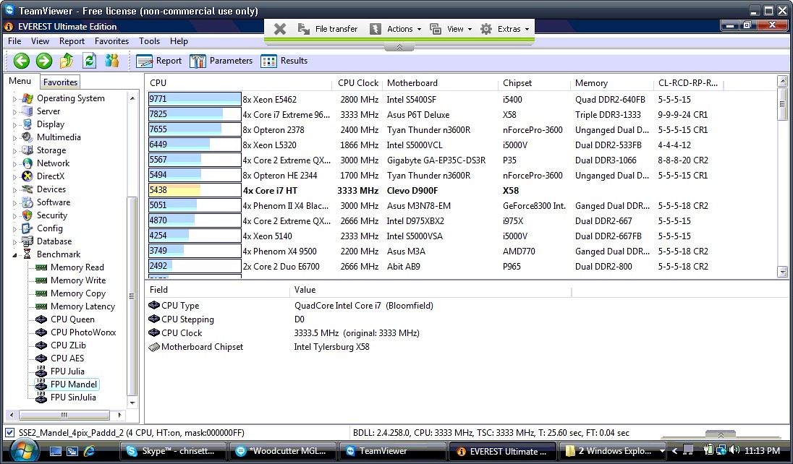Image resolution: width=793 pixels, height=464 pixels.
Task: Expand the Multimedia tree node
Action: [14, 138]
